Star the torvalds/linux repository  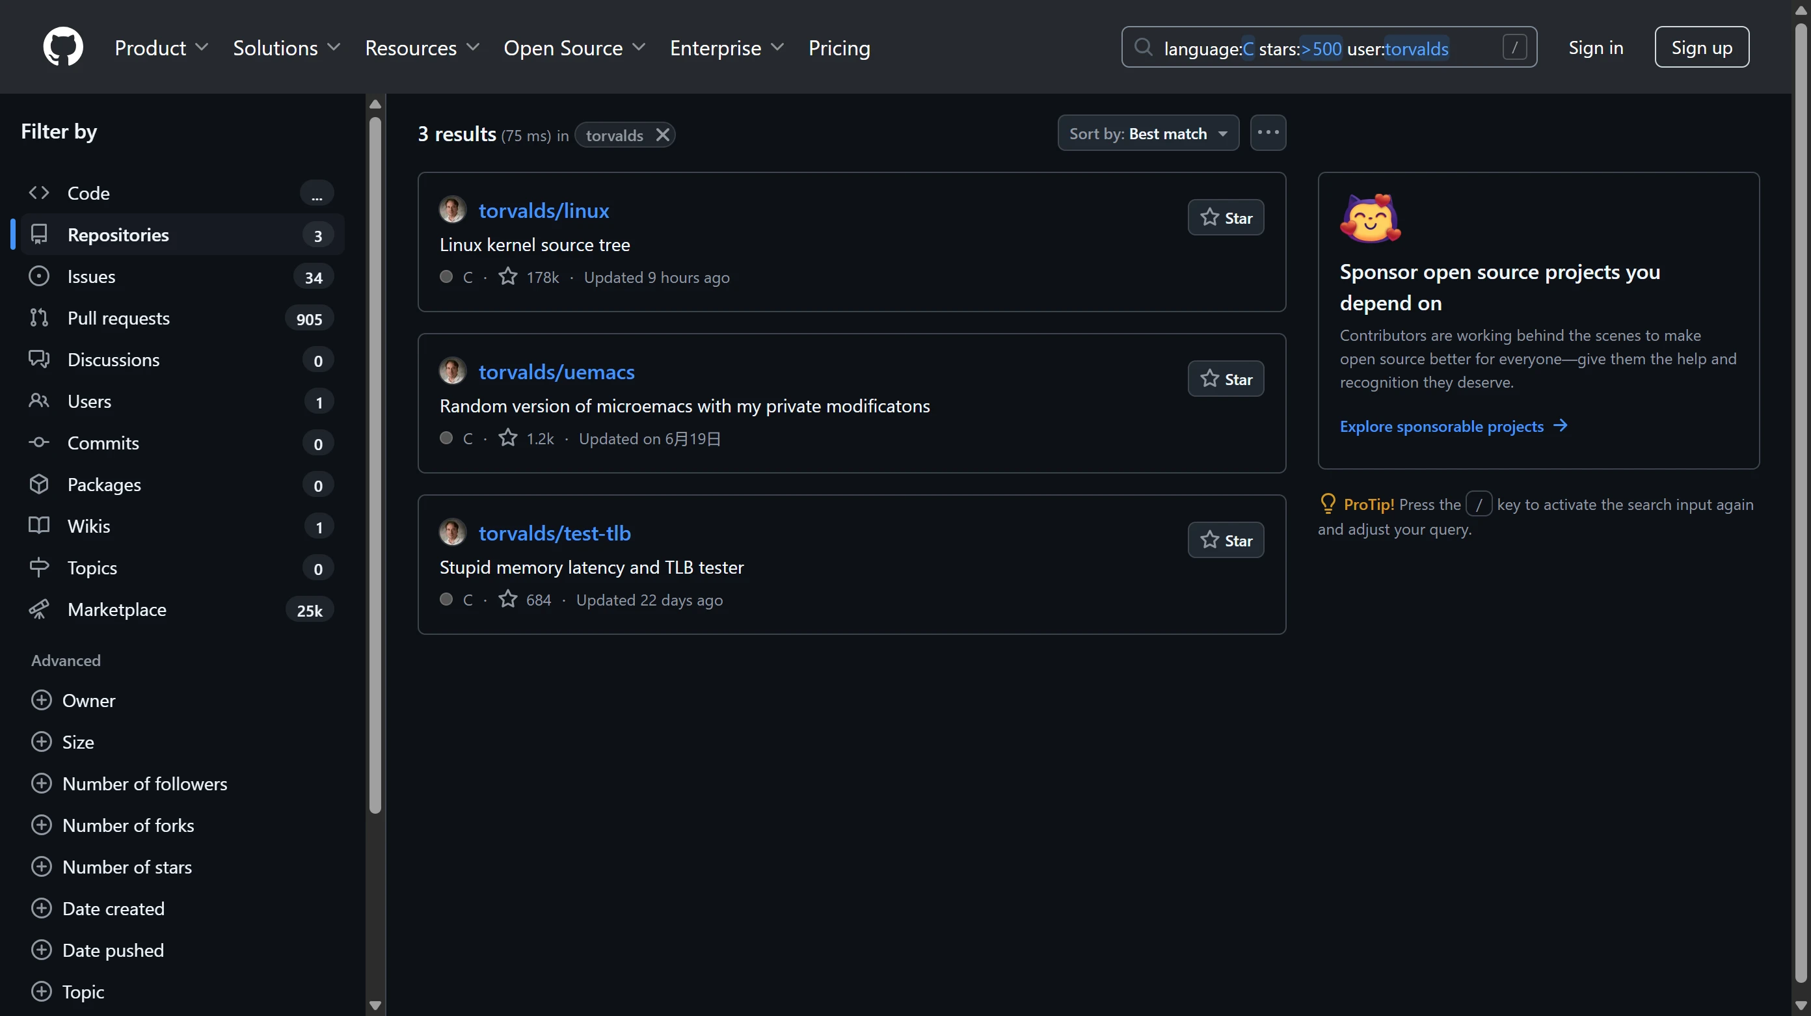1226,218
